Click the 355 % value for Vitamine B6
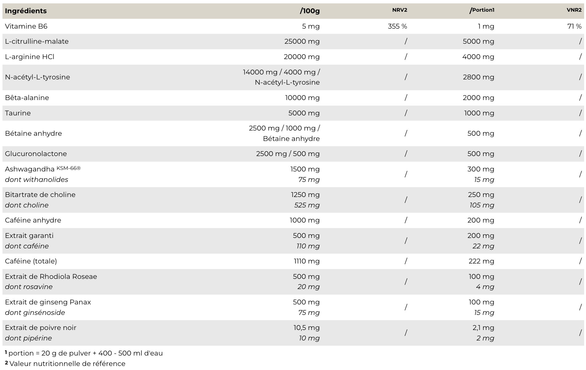Viewport: 586px width, 370px height. [397, 26]
